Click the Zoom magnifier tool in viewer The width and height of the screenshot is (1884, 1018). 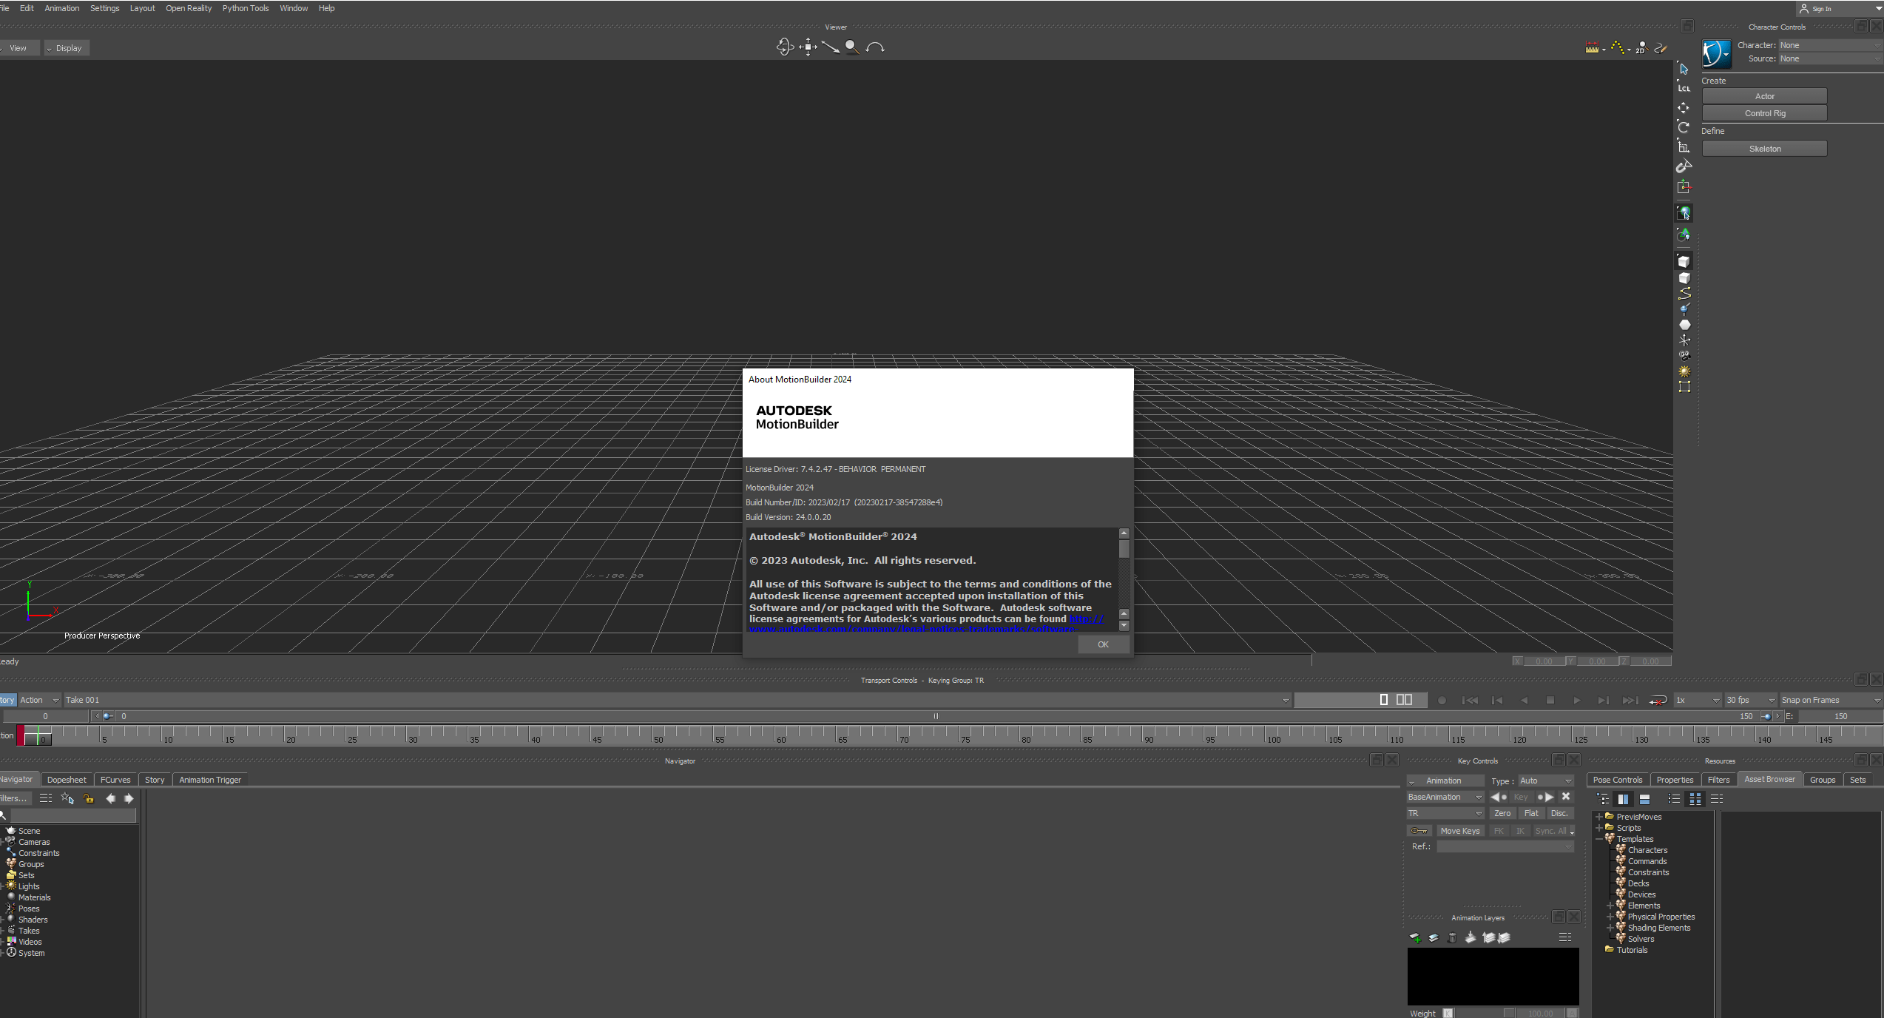click(852, 47)
